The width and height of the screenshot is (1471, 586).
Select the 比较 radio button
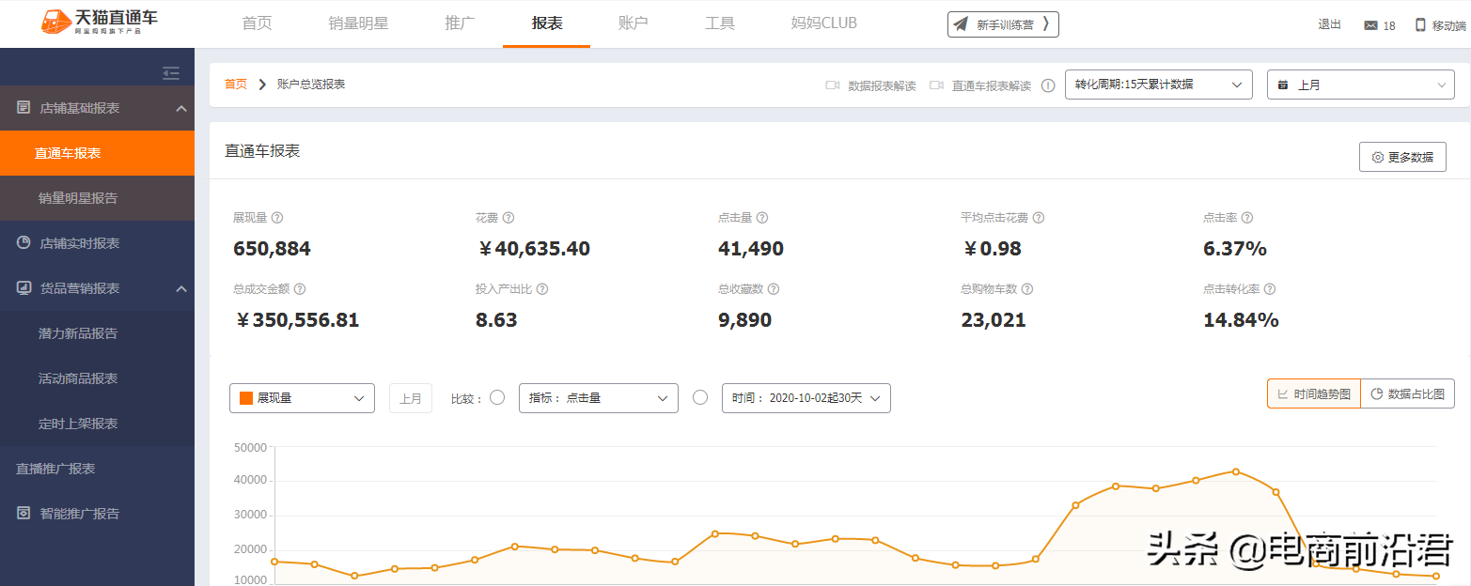(x=497, y=397)
